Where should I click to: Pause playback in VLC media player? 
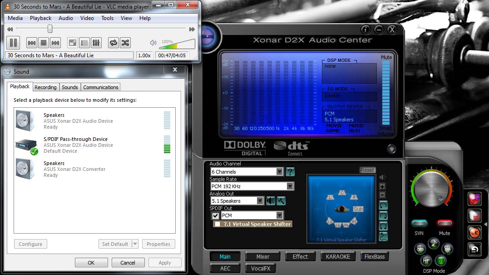tap(14, 43)
